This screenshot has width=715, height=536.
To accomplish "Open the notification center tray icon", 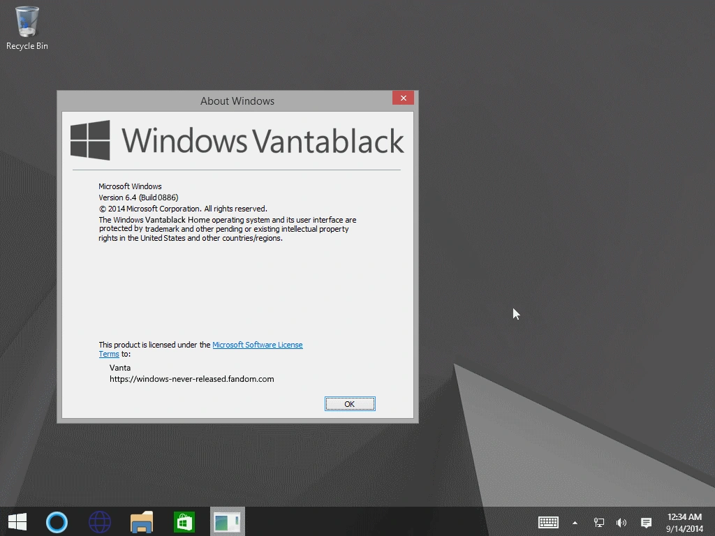I will (646, 523).
